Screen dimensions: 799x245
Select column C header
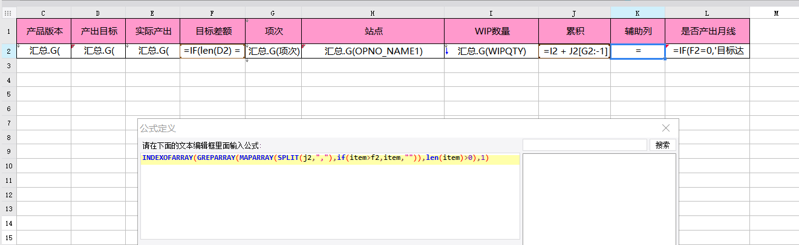click(44, 13)
